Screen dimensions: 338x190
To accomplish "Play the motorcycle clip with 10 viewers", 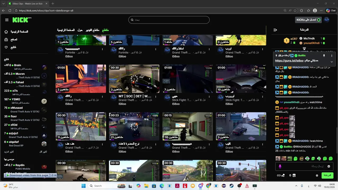I will pos(241,79).
